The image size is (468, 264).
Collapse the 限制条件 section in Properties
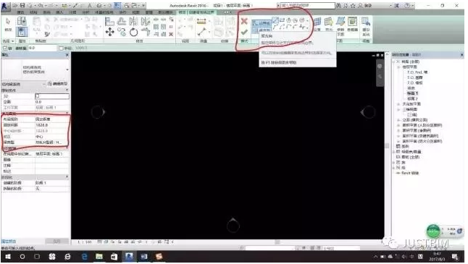pyautogui.click(x=67, y=90)
